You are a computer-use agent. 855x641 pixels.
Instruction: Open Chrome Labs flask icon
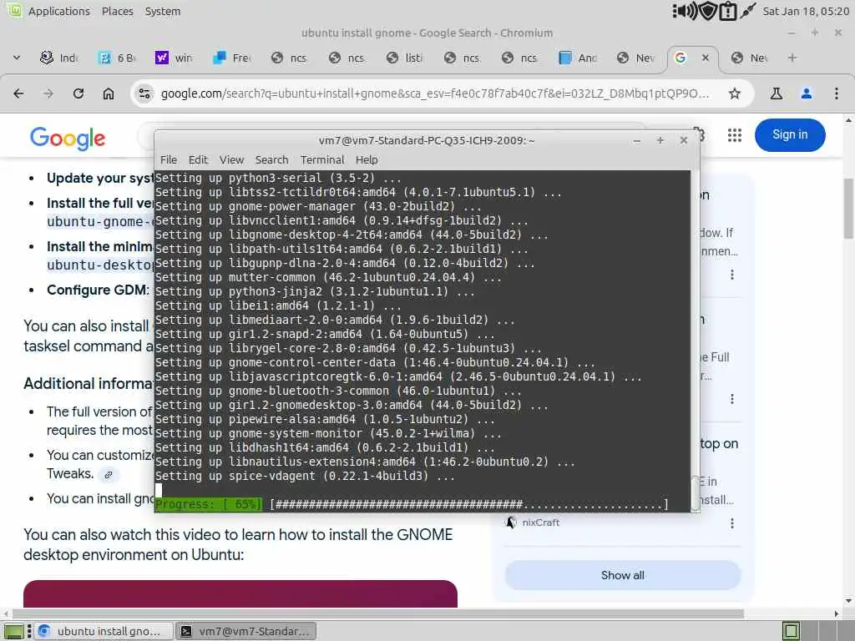point(777,93)
